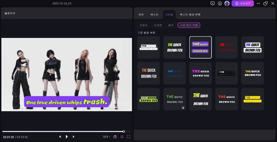Viewport: 277px width, 142px height.
Task: Open the 16:9 aspect ratio dropdown
Action: [x=106, y=137]
